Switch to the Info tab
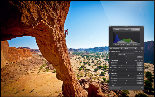Image resolution: width=155 pixels, height=97 pixels. coord(127,30)
